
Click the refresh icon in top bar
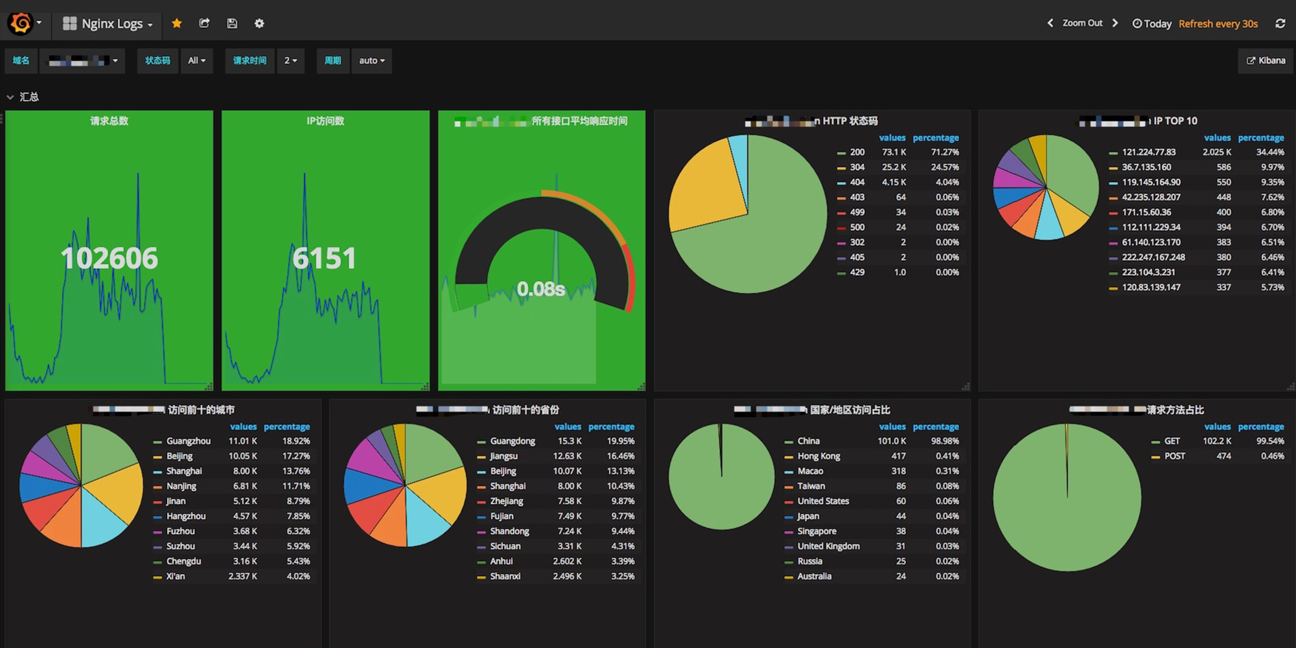coord(1280,23)
